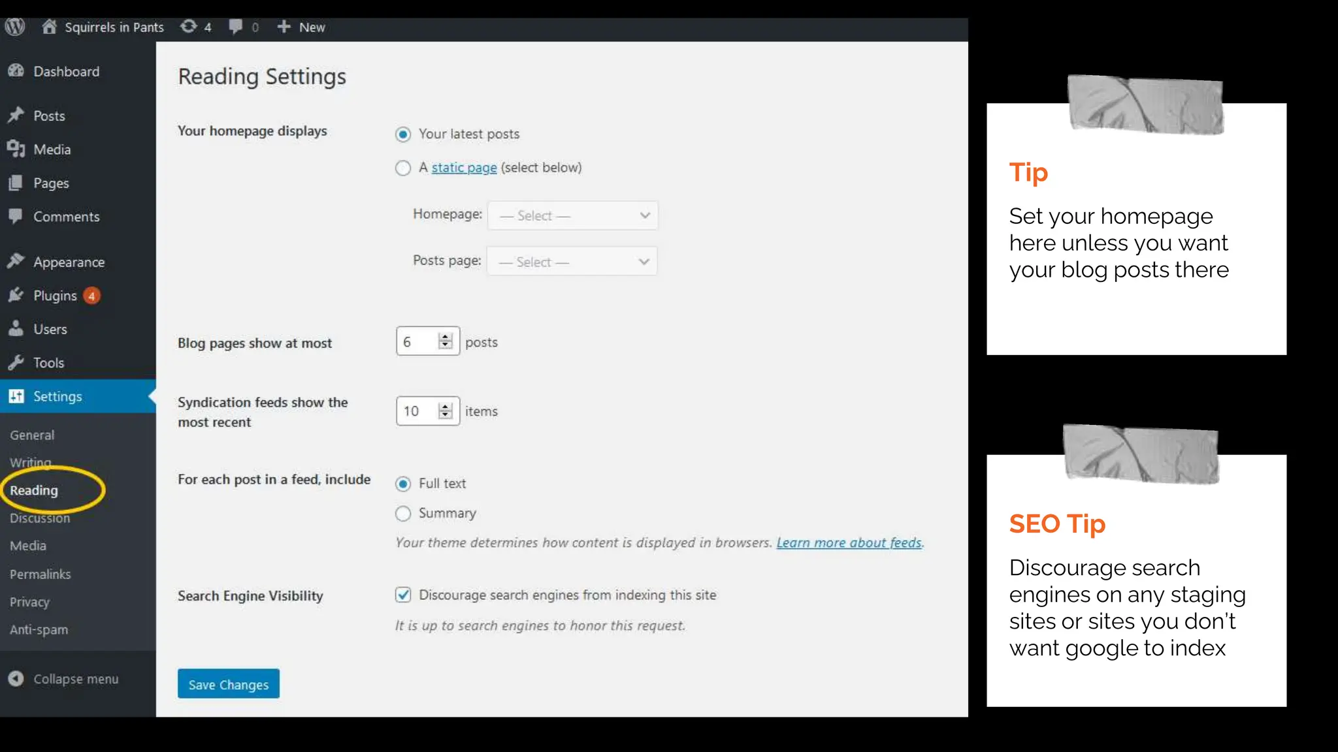The height and width of the screenshot is (752, 1338).
Task: Click the Appearance paintbrush icon
Action: 16,262
